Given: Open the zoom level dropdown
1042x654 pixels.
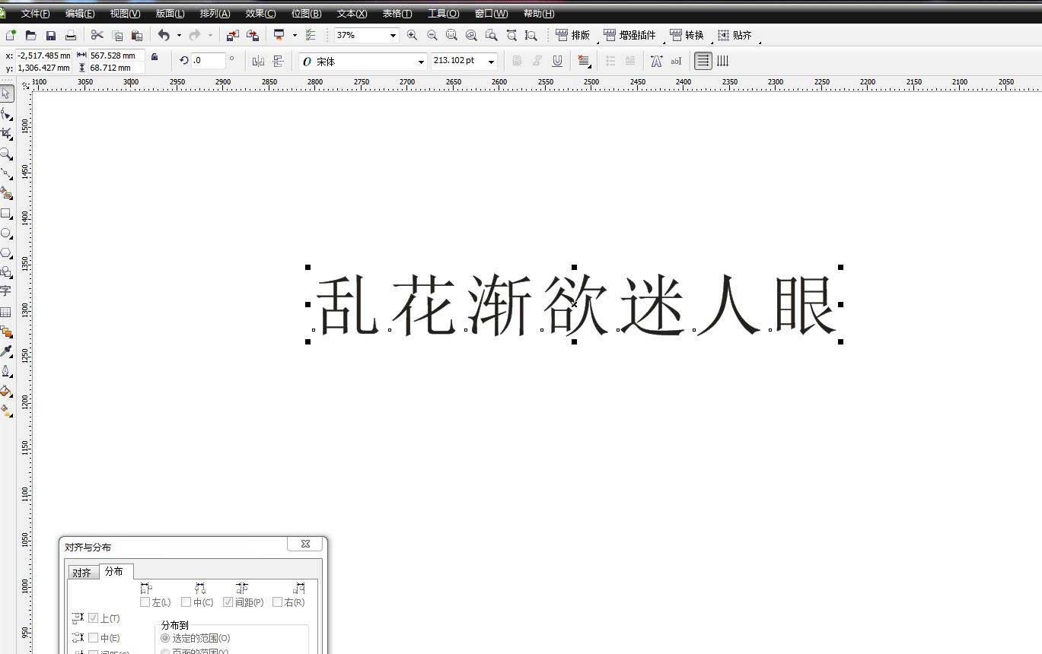Looking at the screenshot, I should click(394, 35).
